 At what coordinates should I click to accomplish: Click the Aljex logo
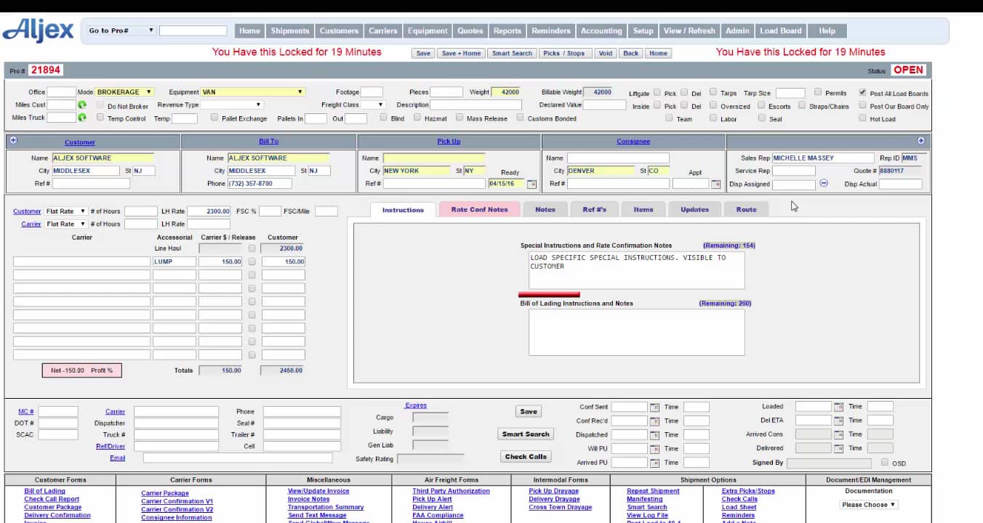(39, 31)
